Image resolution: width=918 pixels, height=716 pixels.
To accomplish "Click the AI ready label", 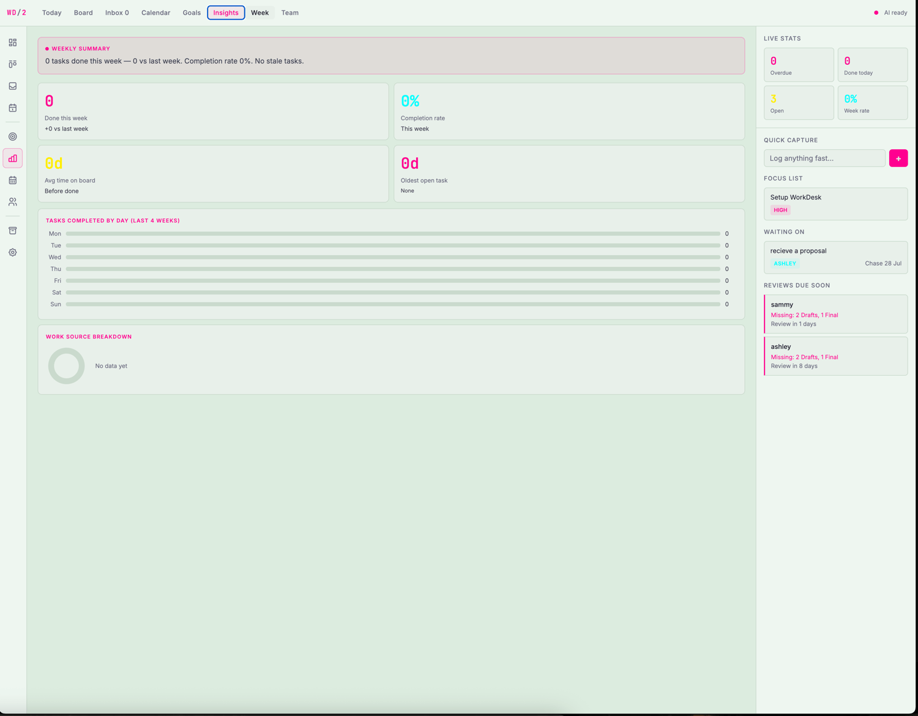I will tap(895, 13).
